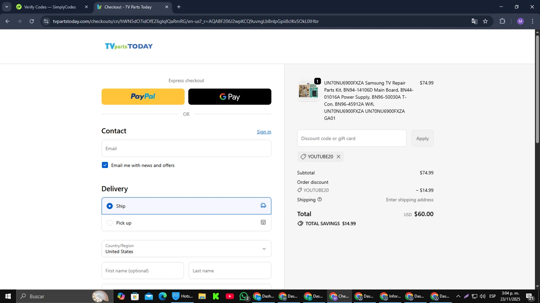The width and height of the screenshot is (540, 303).
Task: Click the Enter shipping address text
Action: pos(410,200)
